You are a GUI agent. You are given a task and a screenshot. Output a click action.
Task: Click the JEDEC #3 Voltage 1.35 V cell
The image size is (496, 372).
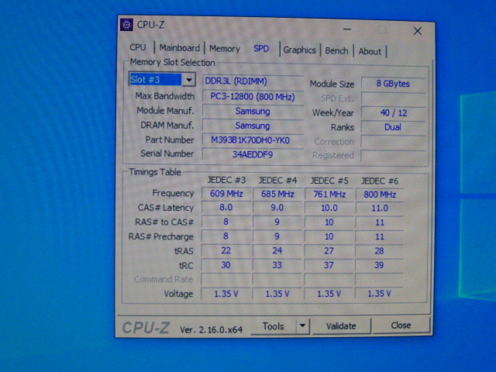226,294
